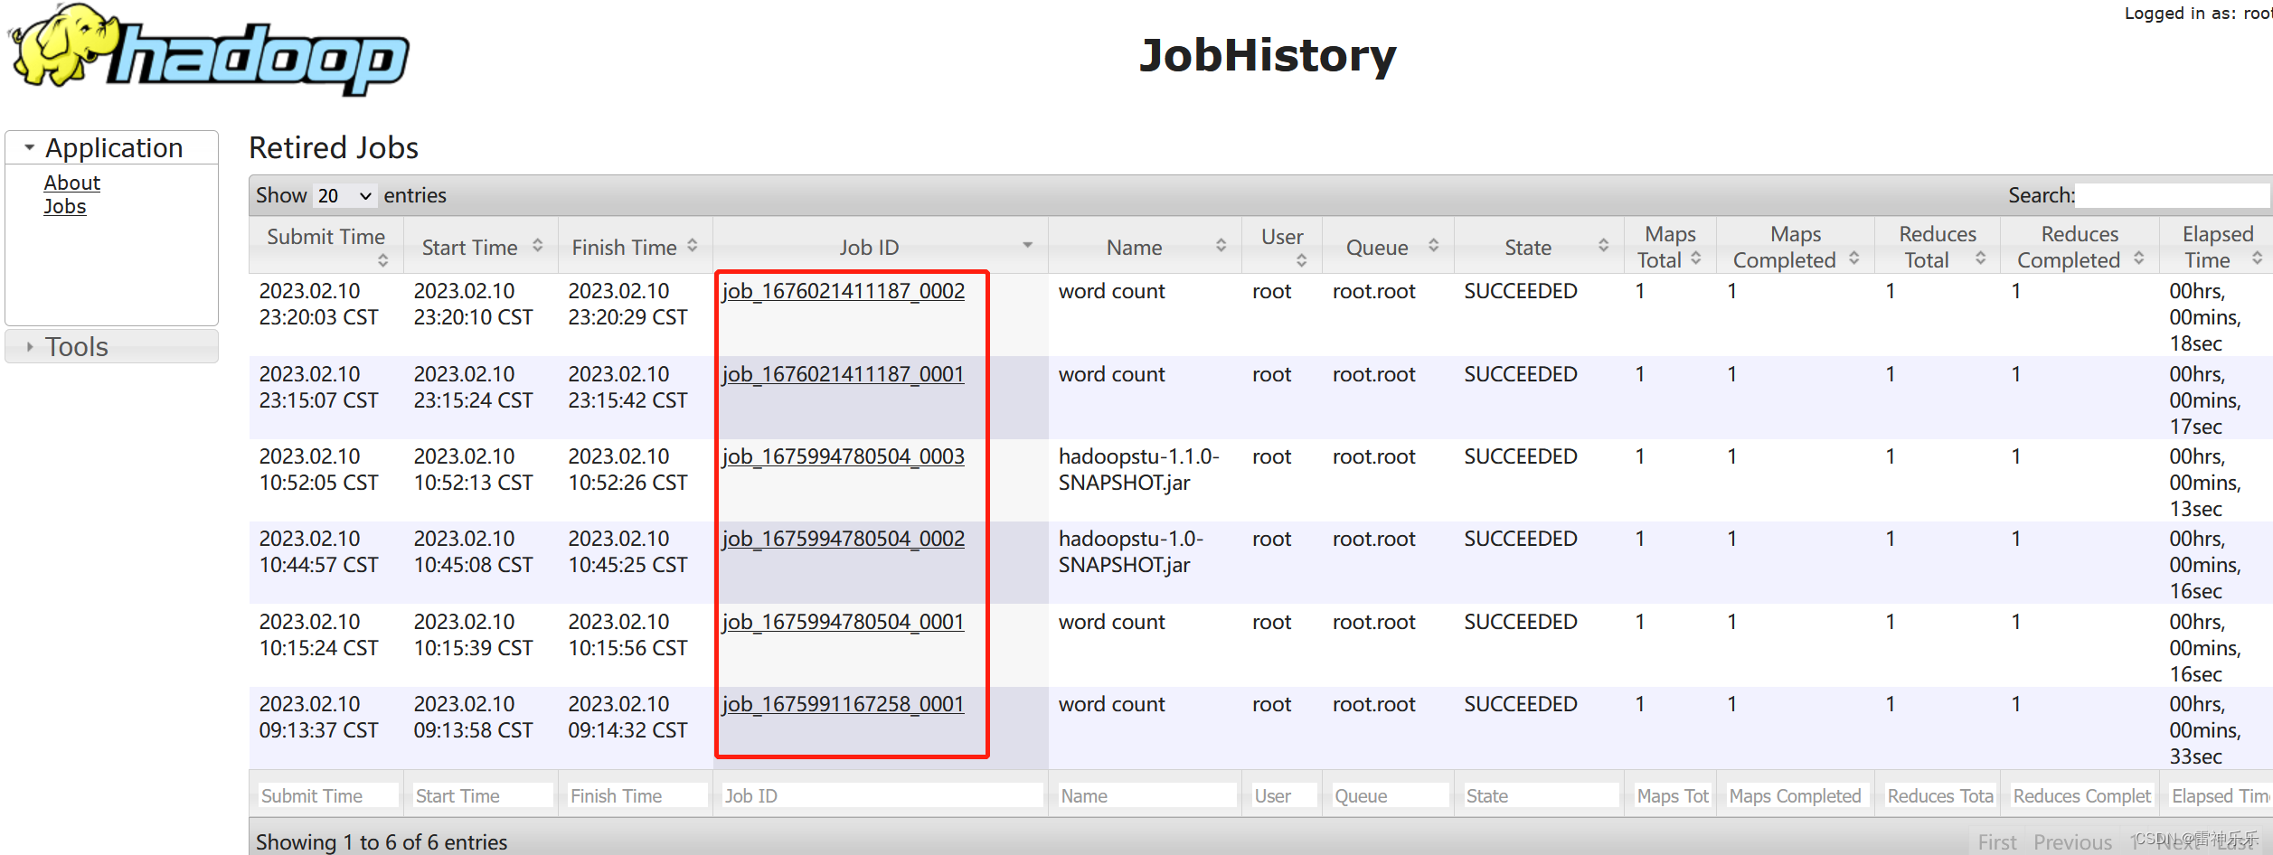Go to the Jobs page
Viewport: 2273px width, 855px height.
pyautogui.click(x=65, y=206)
